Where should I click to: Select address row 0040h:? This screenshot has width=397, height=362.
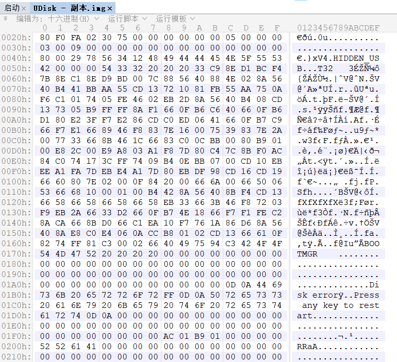16,58
